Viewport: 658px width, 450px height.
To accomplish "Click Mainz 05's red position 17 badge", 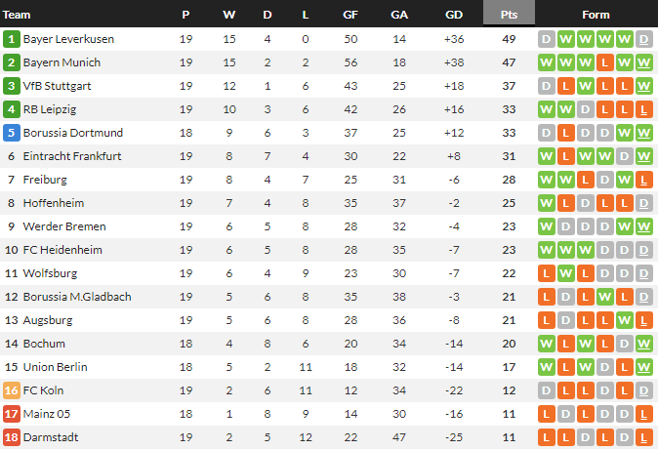I will click(x=12, y=414).
